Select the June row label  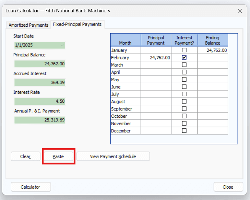point(125,87)
